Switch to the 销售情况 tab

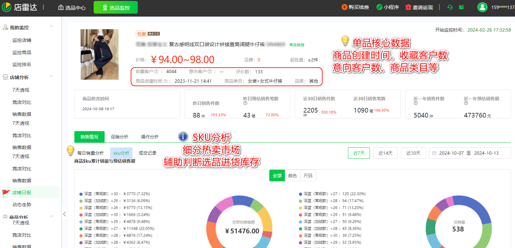[x=89, y=137]
